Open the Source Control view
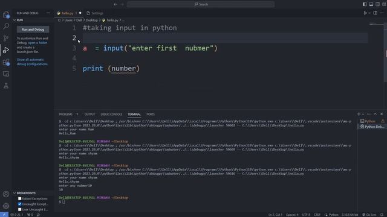 click(x=6, y=38)
